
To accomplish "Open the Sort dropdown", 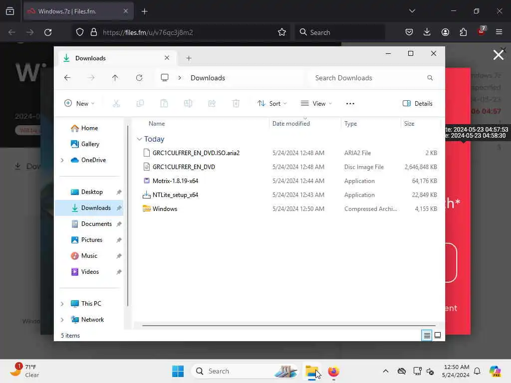I will tap(271, 104).
